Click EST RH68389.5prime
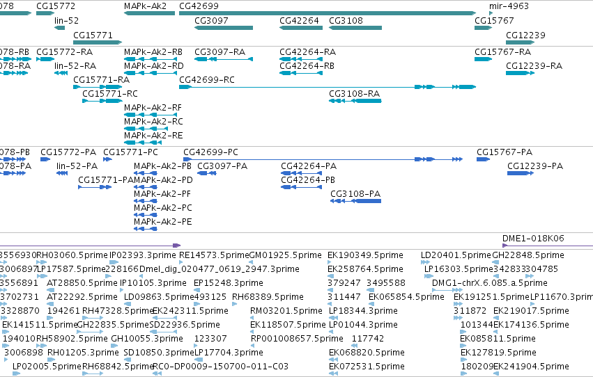The image size is (593, 377). [234, 304]
